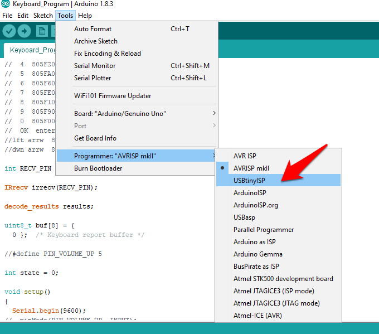Click the '//dwn arrw' comment line
The image size is (379, 334).
click(x=30, y=149)
